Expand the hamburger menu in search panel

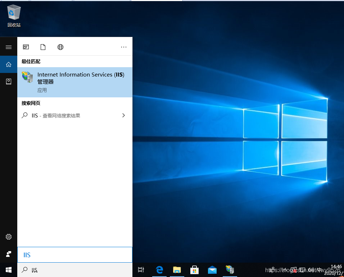pos(9,47)
